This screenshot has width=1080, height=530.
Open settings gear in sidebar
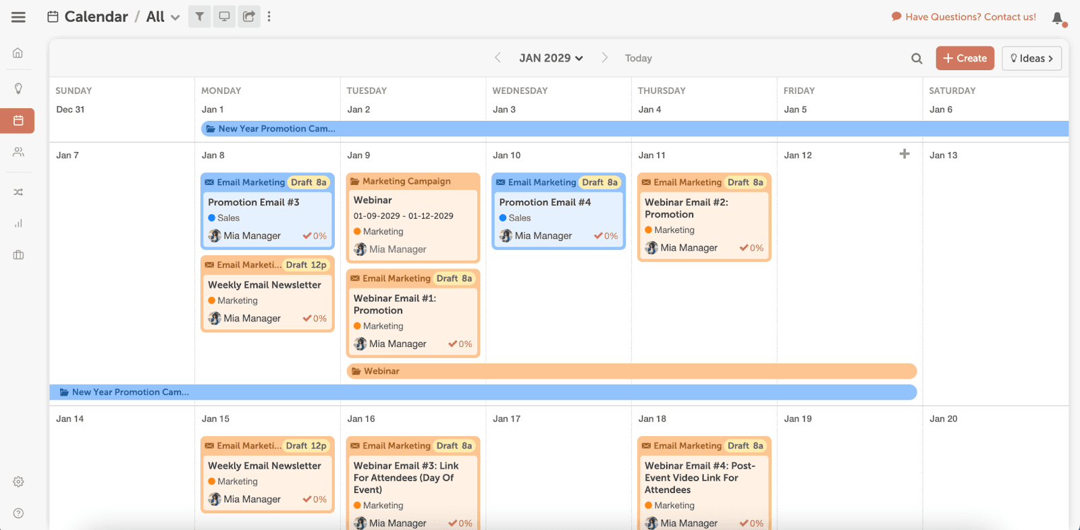[18, 482]
